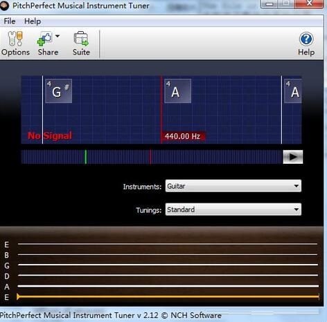This screenshot has height=322, width=327.
Task: Click the PitchPerfect app icon in the title bar
Action: click(x=4, y=6)
